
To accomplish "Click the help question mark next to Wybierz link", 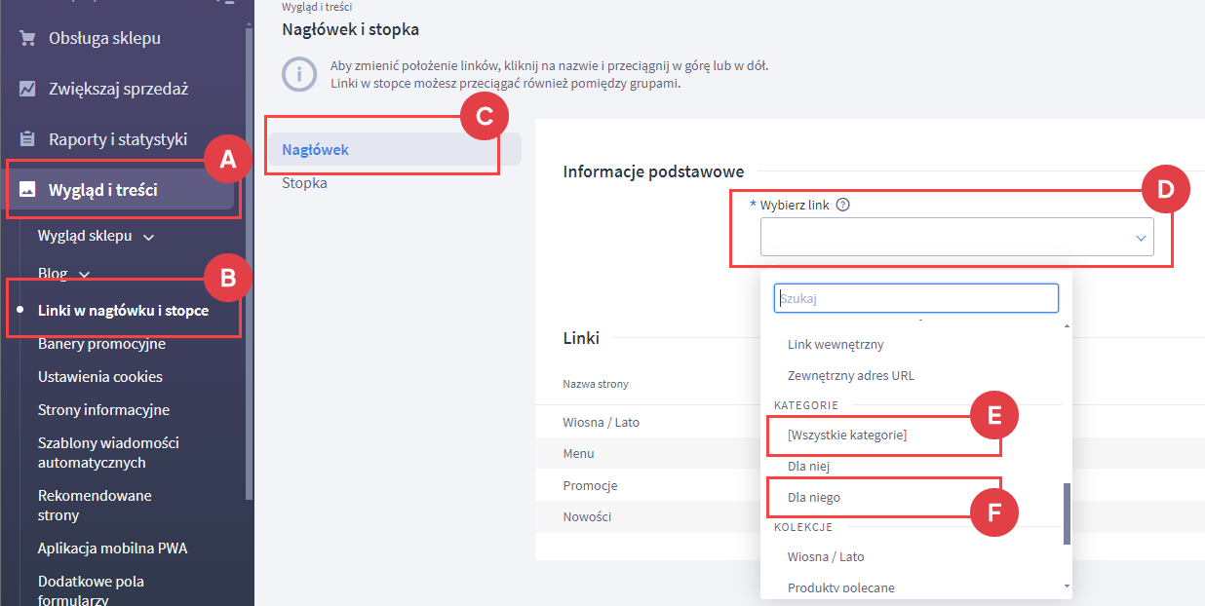I will pyautogui.click(x=843, y=205).
